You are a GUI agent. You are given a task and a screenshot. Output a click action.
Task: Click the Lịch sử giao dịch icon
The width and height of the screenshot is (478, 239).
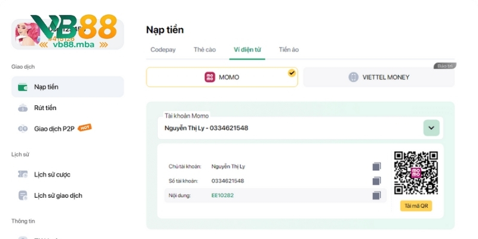coord(23,195)
